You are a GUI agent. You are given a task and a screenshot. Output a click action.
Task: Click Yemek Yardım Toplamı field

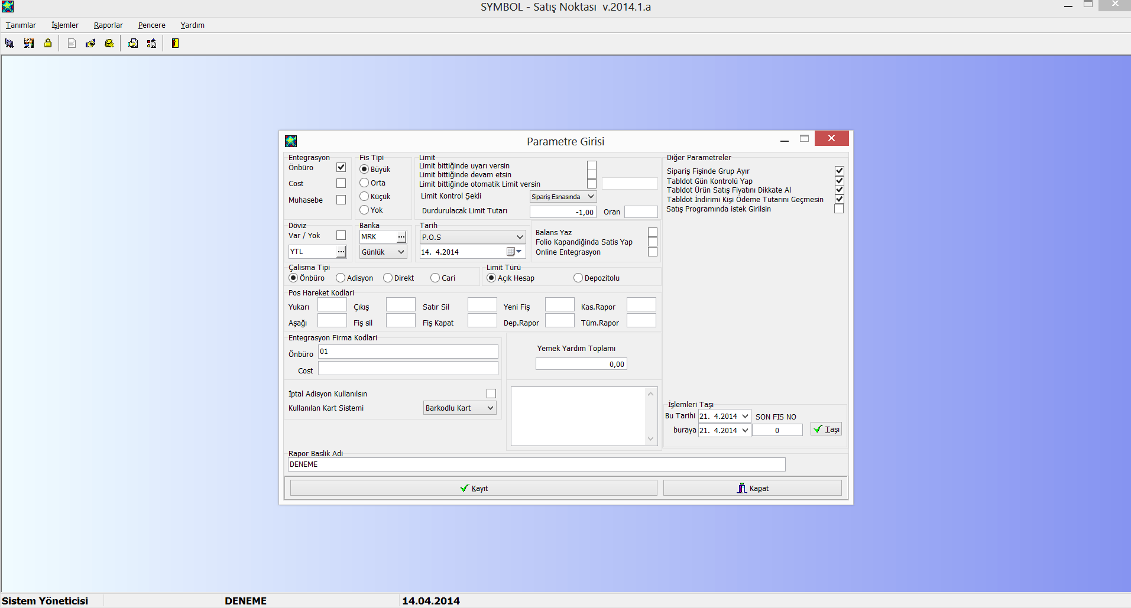pyautogui.click(x=581, y=364)
